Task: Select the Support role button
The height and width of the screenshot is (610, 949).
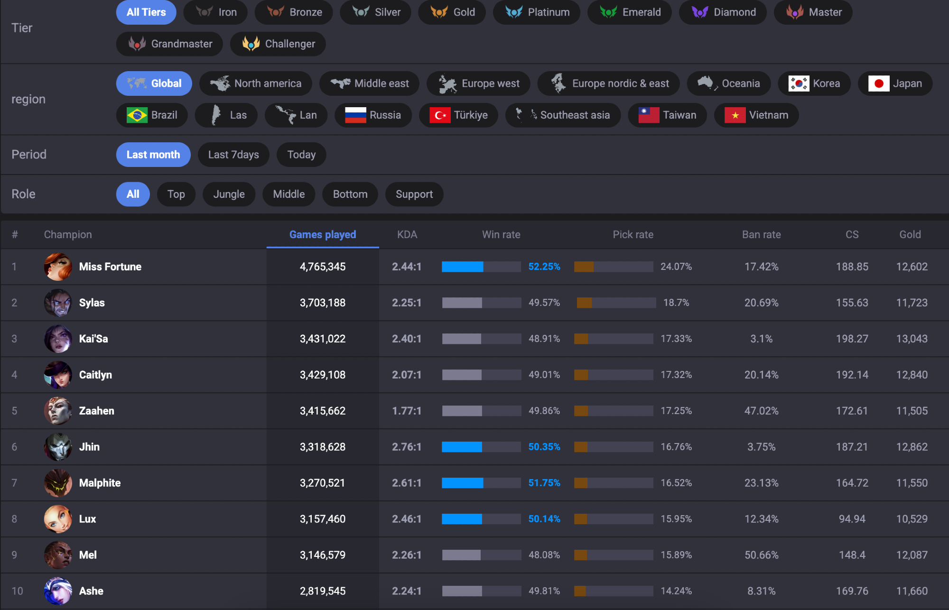Action: coord(414,194)
